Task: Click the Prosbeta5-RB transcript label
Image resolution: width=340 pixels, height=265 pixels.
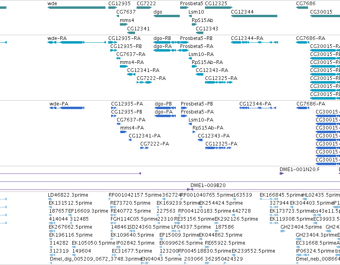Action: coord(196,38)
